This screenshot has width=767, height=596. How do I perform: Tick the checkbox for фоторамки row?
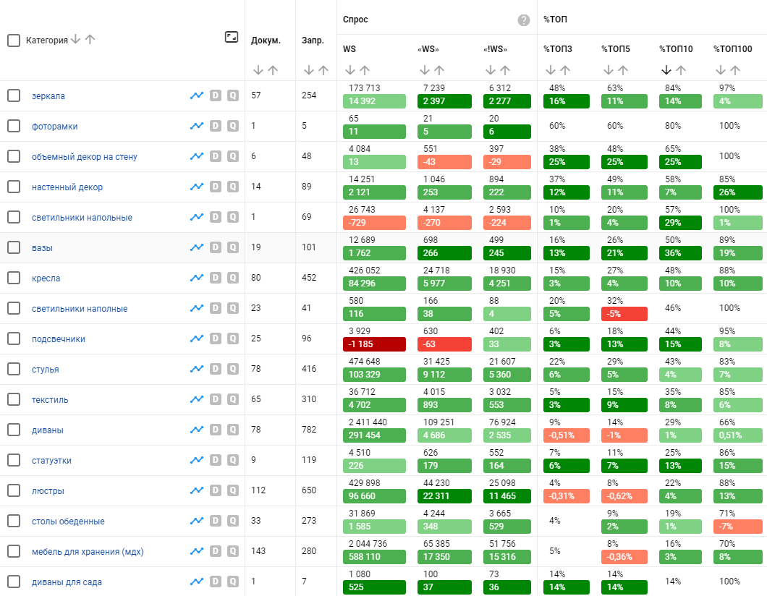tap(14, 126)
